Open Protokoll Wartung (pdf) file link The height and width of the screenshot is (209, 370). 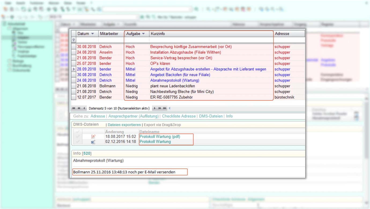pos(160,137)
